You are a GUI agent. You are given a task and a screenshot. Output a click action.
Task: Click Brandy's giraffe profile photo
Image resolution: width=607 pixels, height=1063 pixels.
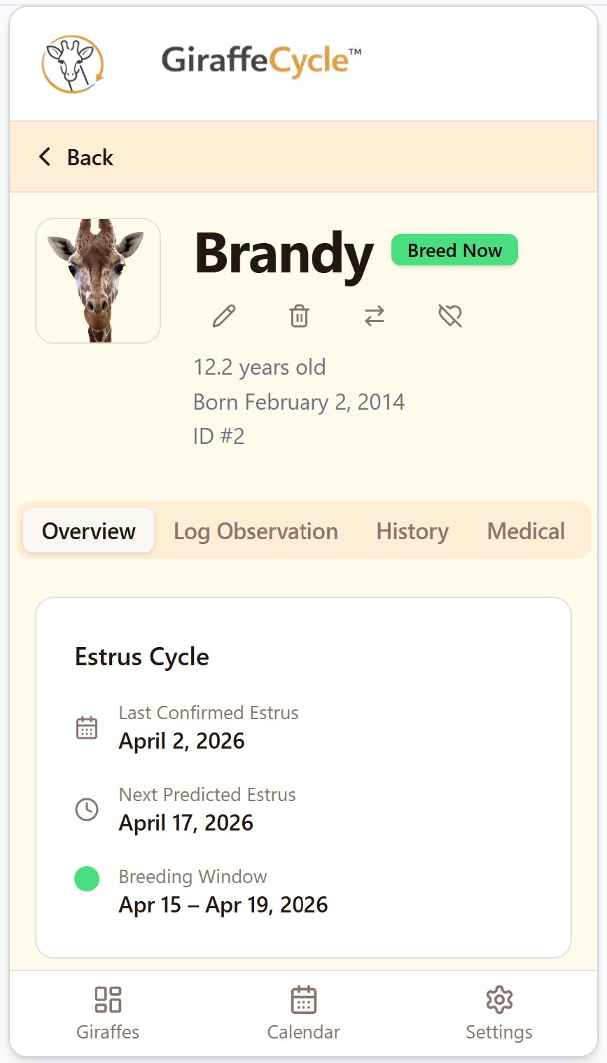pyautogui.click(x=98, y=281)
